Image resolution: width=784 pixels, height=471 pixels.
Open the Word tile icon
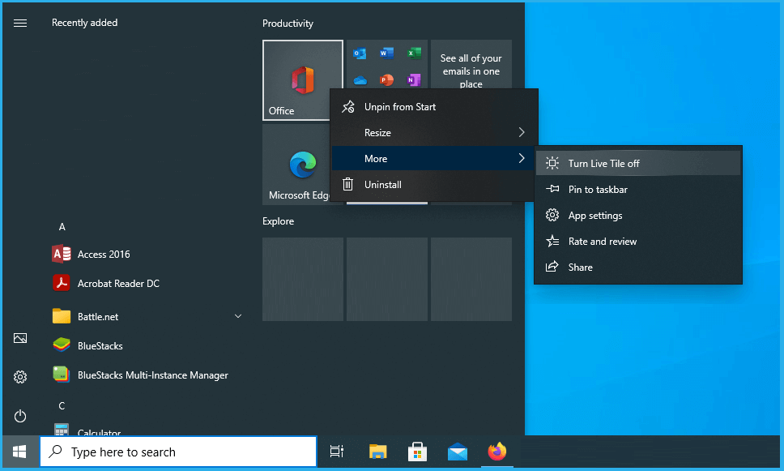(x=386, y=53)
